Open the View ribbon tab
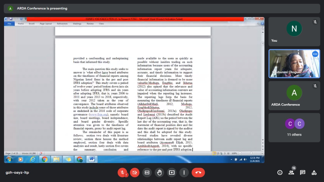 [101, 24]
